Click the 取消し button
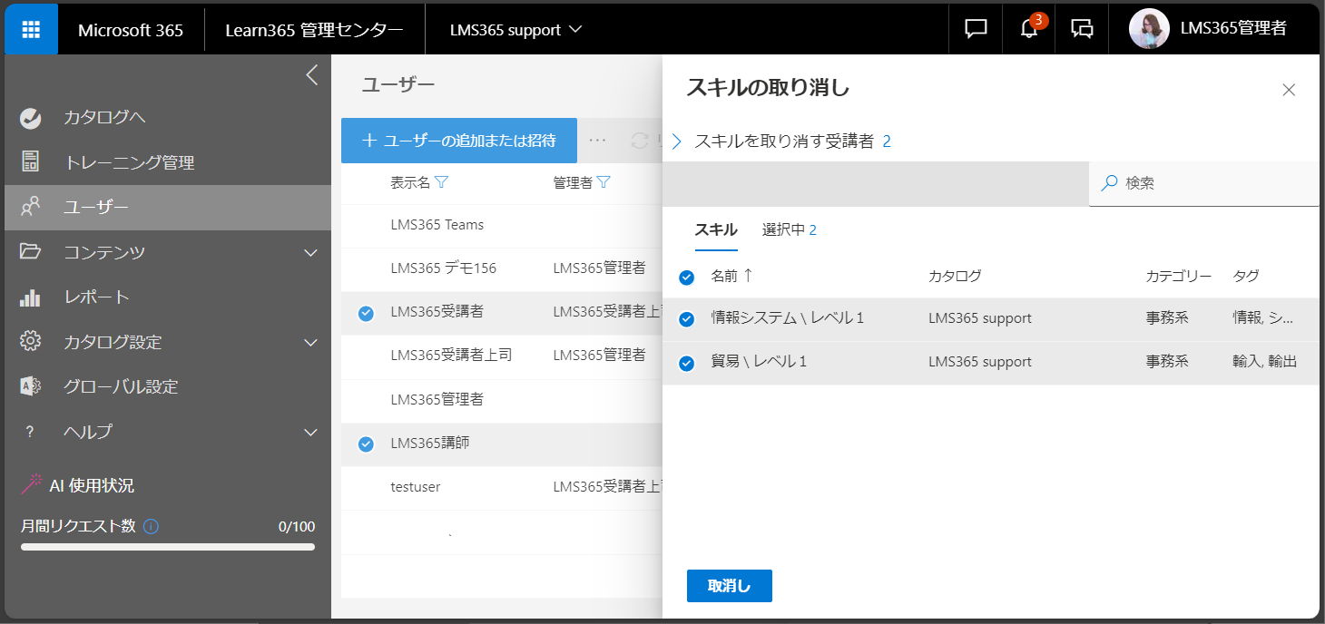The height and width of the screenshot is (624, 1325). [730, 586]
